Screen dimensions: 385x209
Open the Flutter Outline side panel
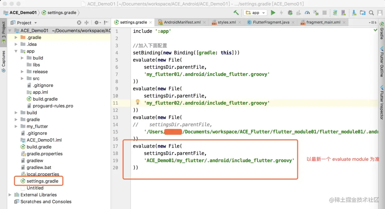(x=382, y=62)
